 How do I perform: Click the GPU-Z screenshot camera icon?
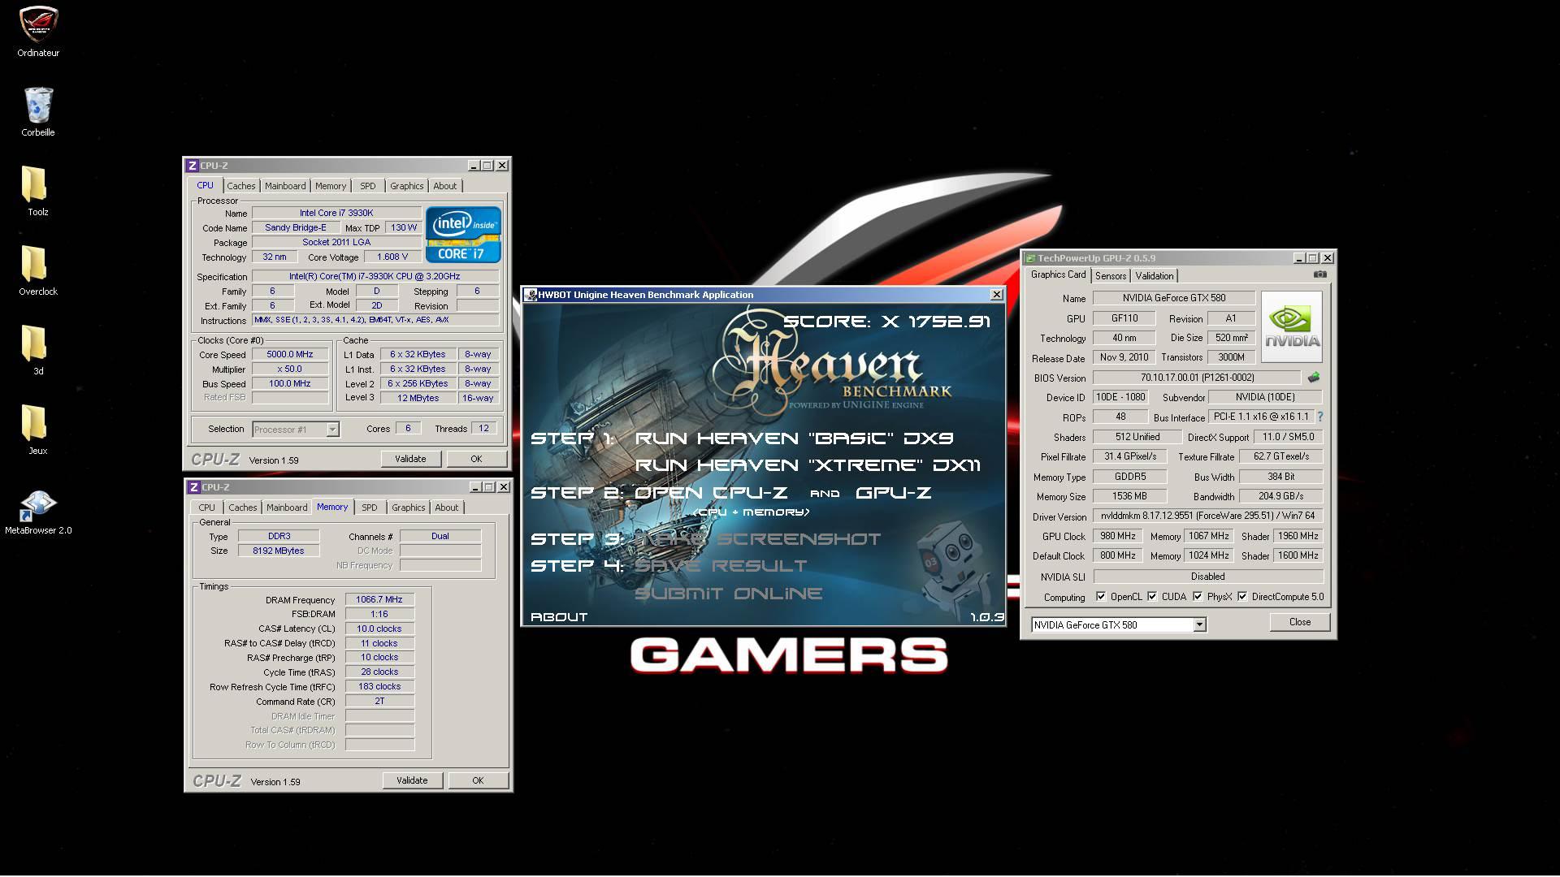click(1320, 274)
